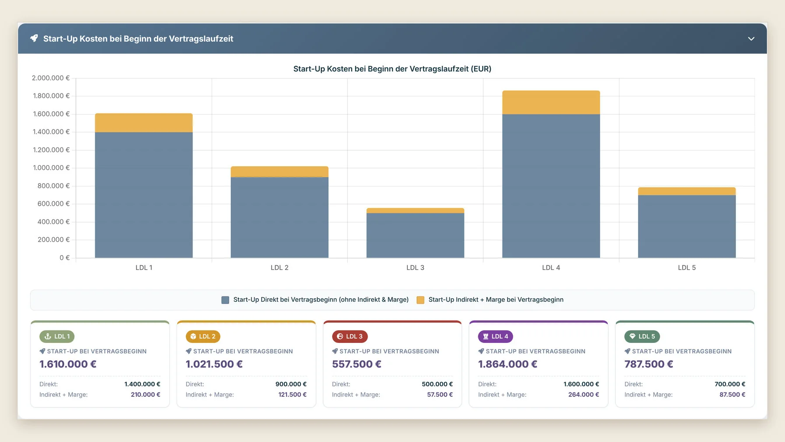Image resolution: width=785 pixels, height=442 pixels.
Task: Click the blue direct bar for LDL 1
Action: click(144, 195)
